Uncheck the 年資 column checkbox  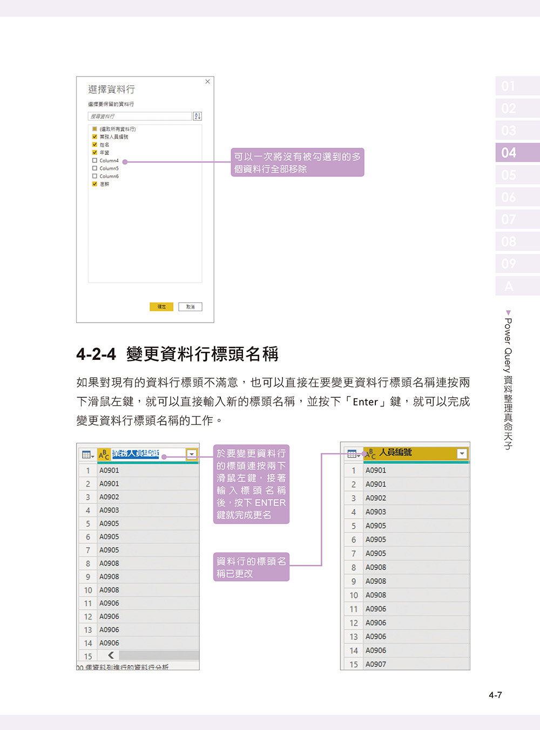[x=94, y=152]
